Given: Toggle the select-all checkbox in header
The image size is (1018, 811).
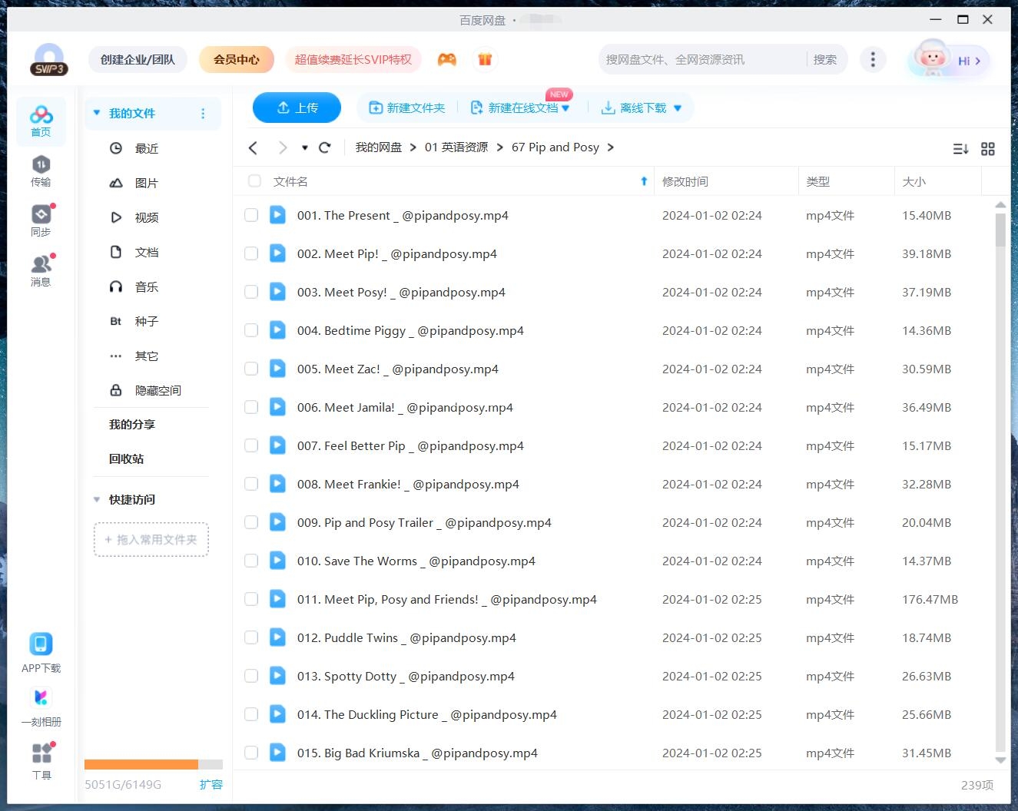Looking at the screenshot, I should (x=254, y=181).
